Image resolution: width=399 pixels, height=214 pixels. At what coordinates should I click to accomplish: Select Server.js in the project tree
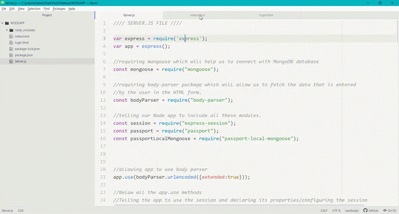pos(21,61)
